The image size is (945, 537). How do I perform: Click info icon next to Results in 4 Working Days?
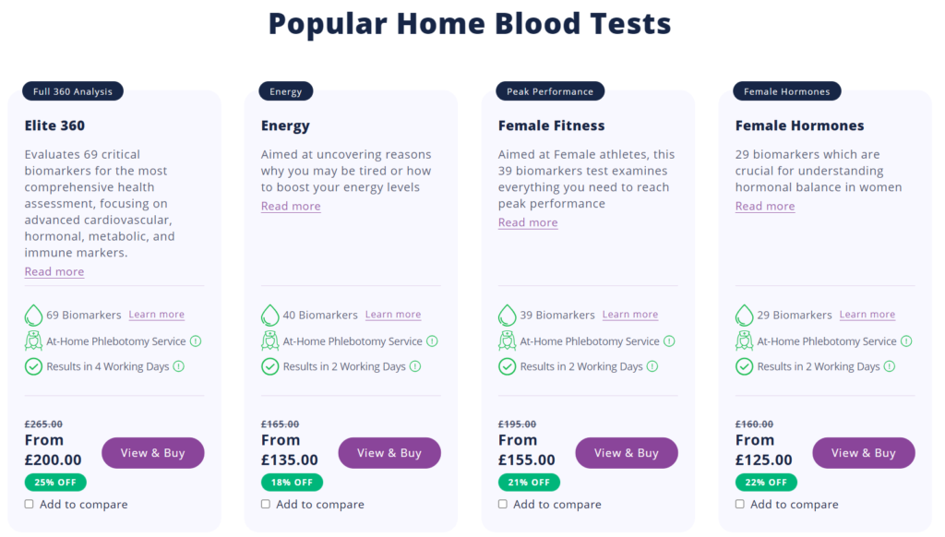(178, 366)
